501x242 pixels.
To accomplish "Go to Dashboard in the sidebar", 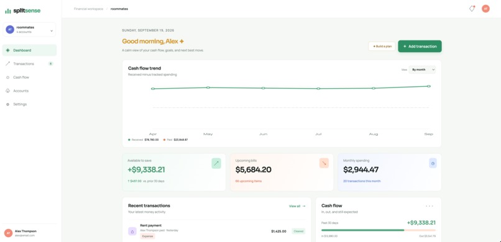I will (x=29, y=50).
